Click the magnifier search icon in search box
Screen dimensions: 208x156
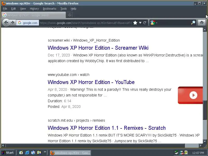click(x=193, y=23)
